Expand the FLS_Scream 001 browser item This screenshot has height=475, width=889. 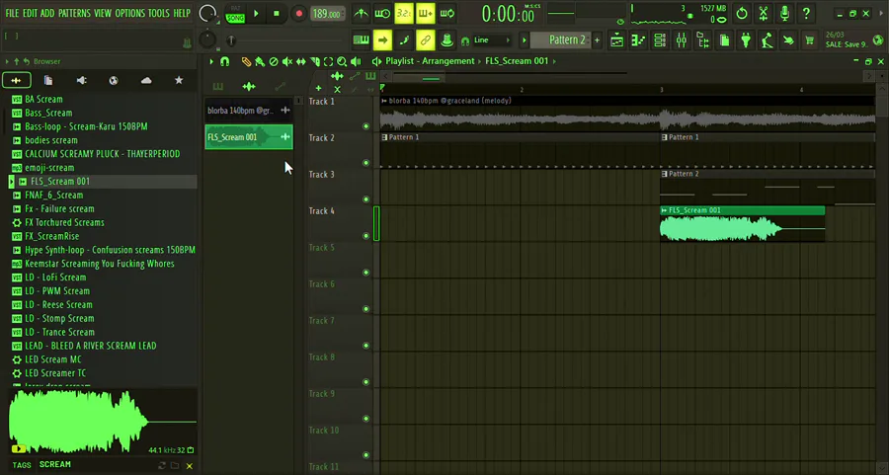[11, 182]
